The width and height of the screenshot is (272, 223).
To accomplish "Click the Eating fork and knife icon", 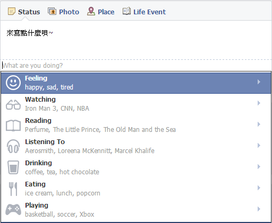I will 13,189.
